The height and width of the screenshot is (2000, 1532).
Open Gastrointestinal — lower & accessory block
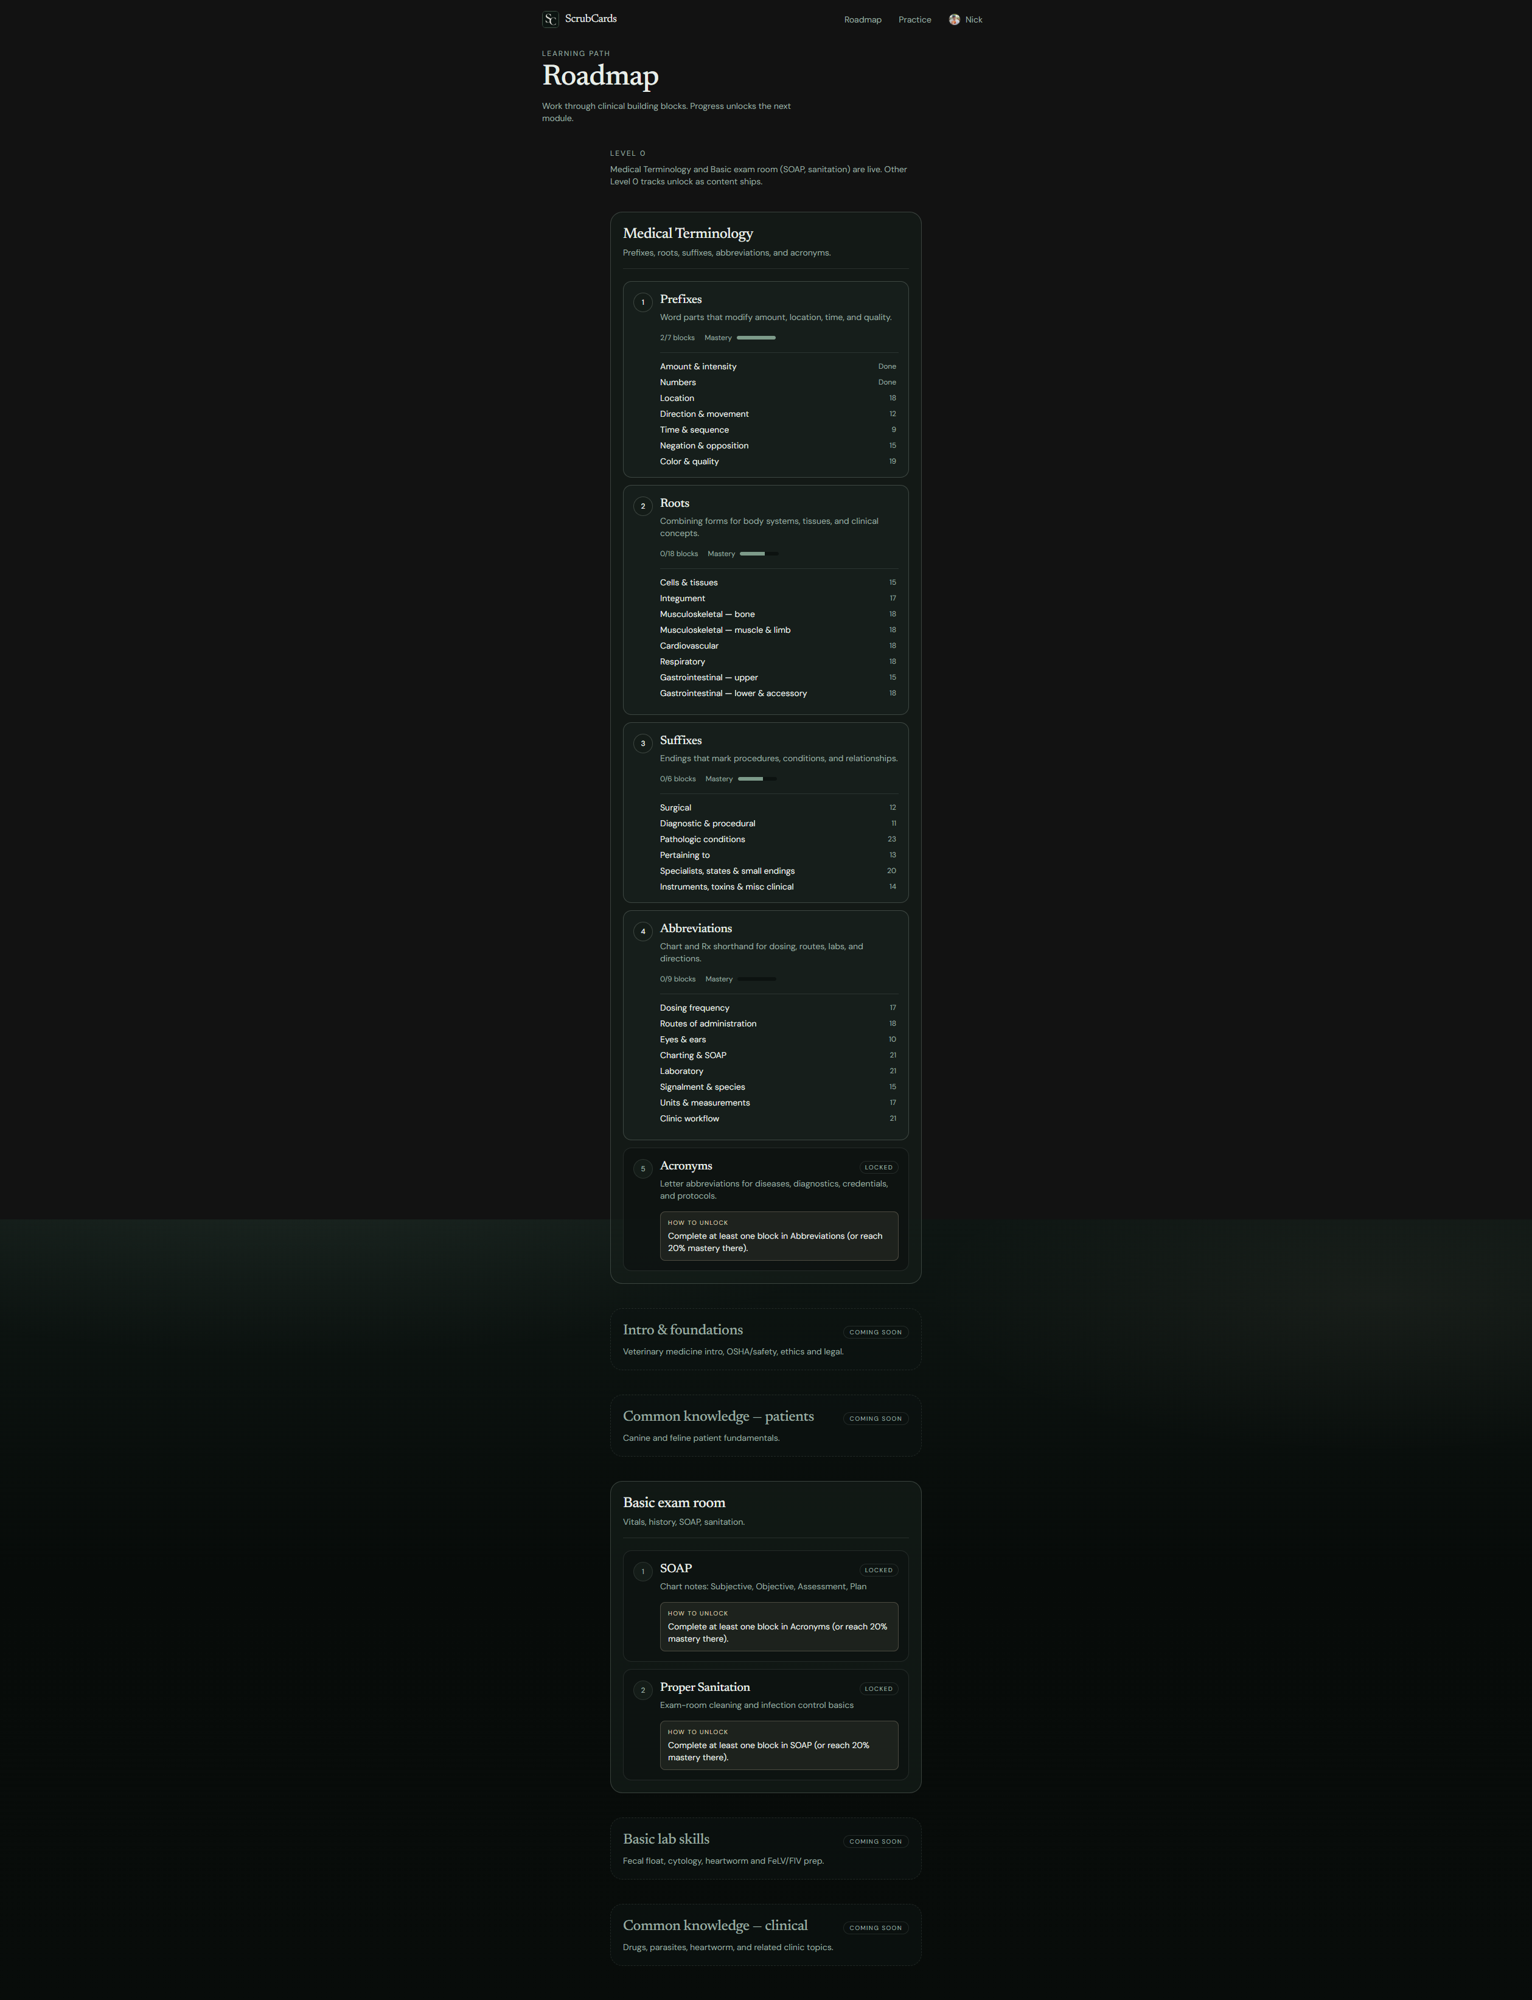[x=778, y=693]
